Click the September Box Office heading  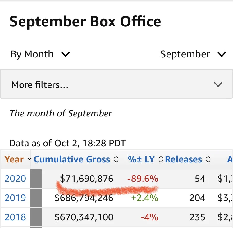pos(85,22)
